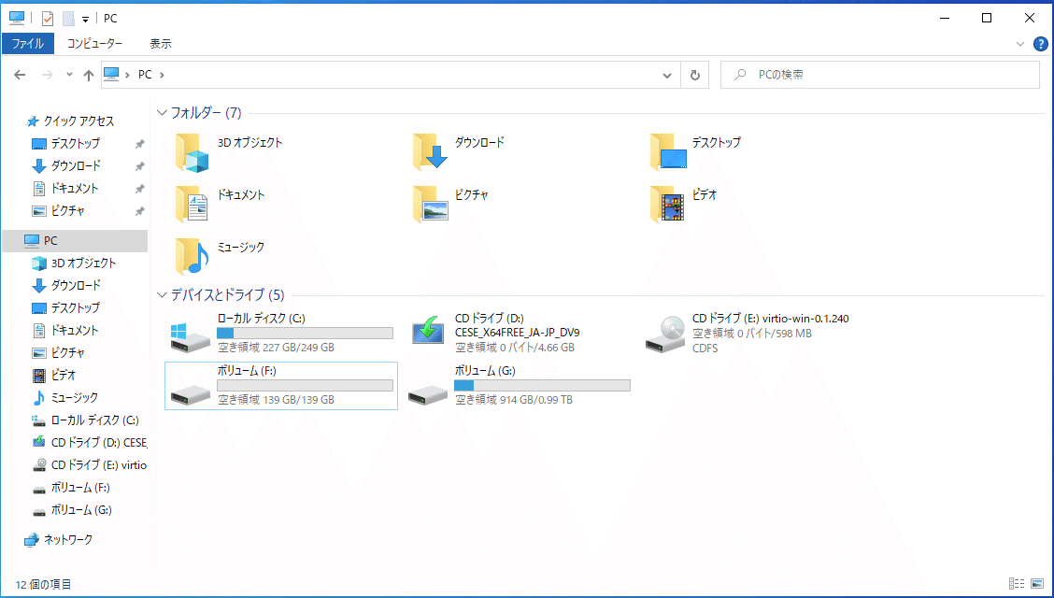
Task: Select the ボリューム (G:) drive icon
Action: click(428, 395)
